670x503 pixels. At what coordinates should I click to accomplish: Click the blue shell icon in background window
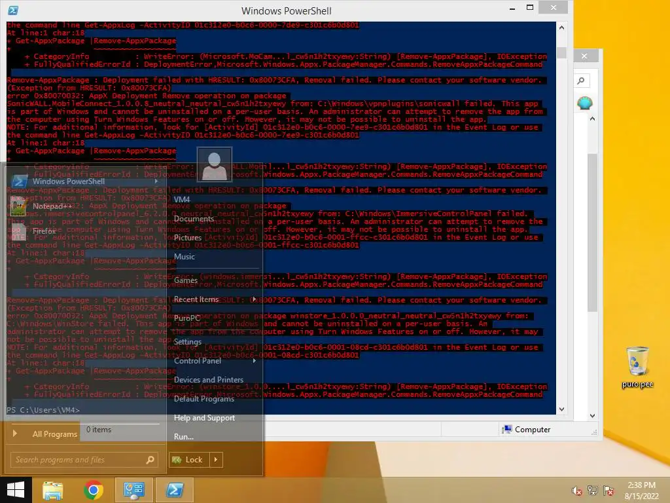(x=584, y=103)
